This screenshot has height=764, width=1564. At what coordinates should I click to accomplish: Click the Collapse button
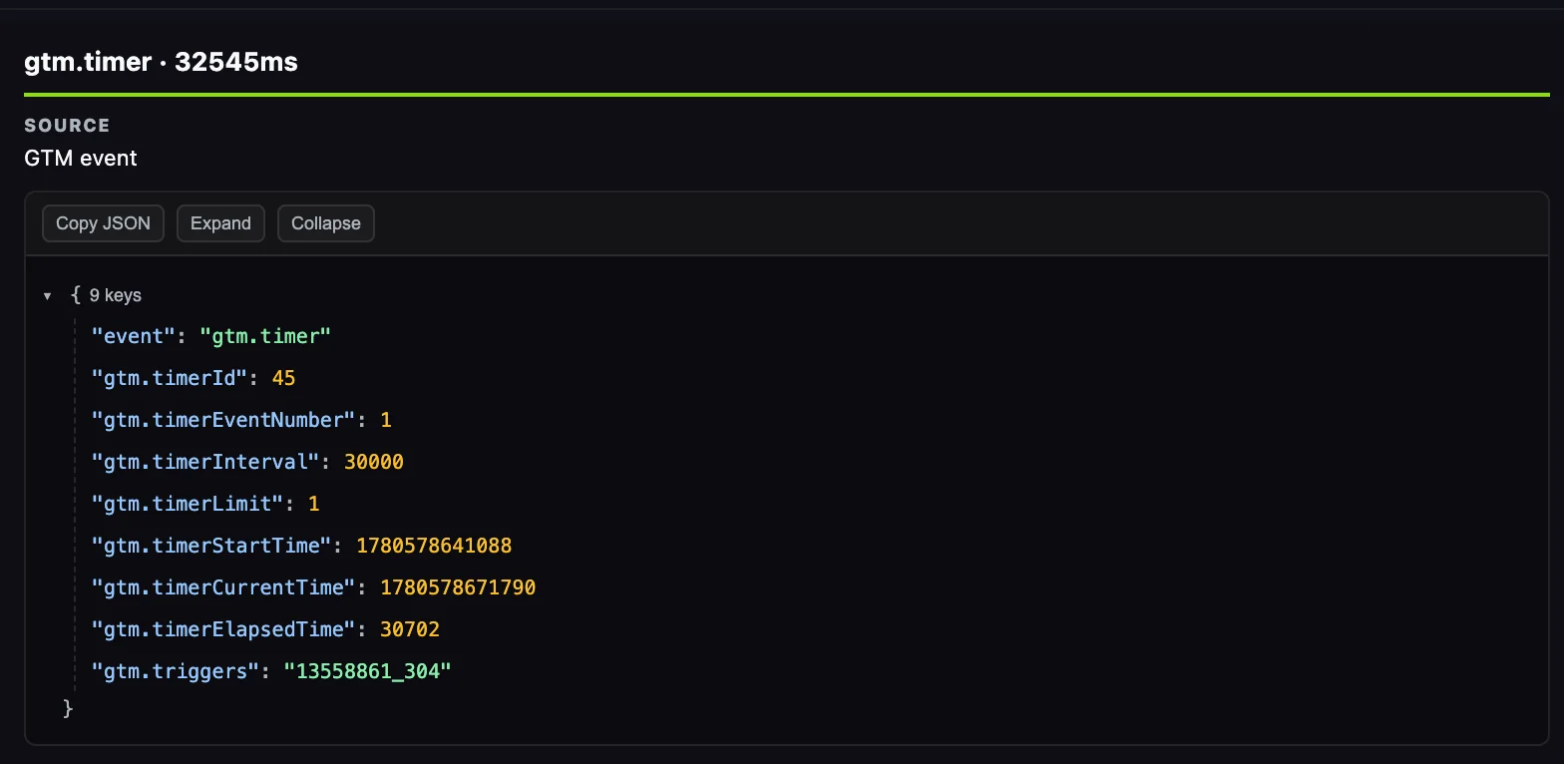coord(326,223)
